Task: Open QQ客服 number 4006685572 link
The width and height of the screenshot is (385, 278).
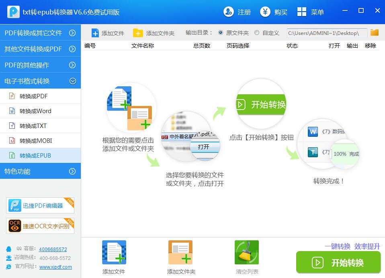Action: point(53,249)
